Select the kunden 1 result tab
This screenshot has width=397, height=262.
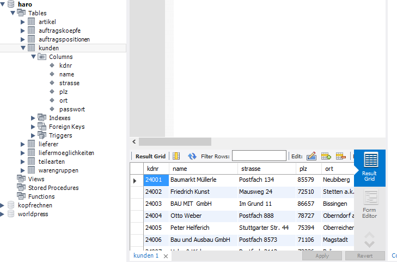pyautogui.click(x=146, y=255)
